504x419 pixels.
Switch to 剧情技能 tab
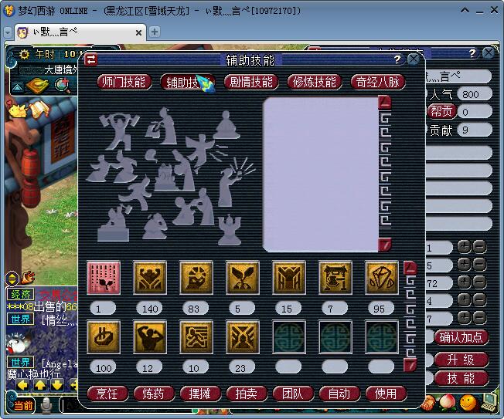pos(251,82)
